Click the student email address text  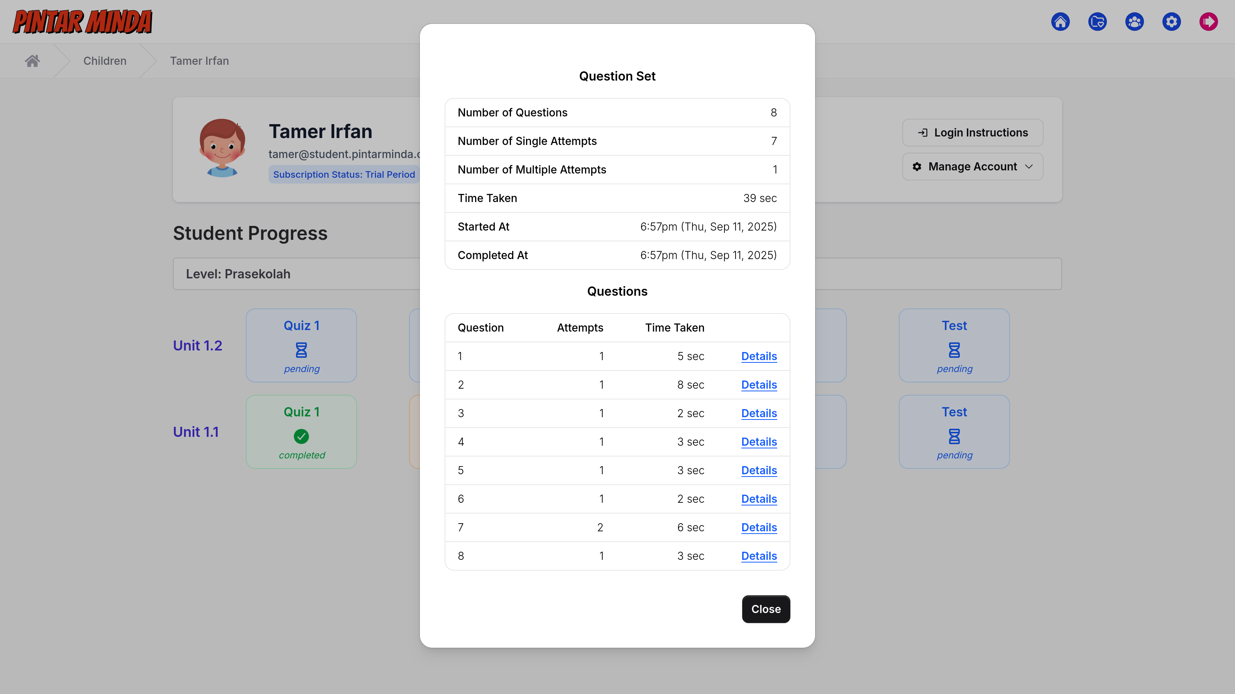click(x=344, y=154)
